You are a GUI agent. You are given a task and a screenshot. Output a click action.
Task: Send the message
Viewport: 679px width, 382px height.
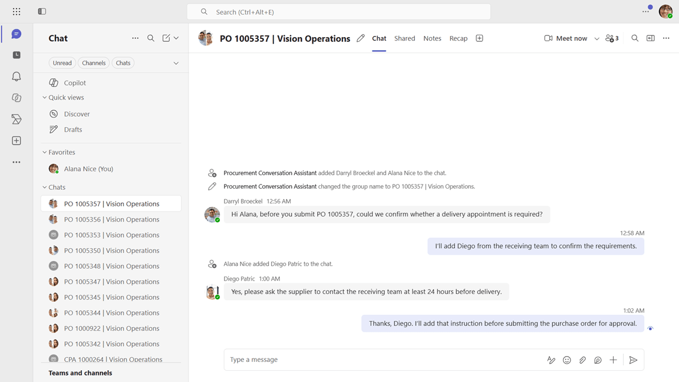click(x=633, y=360)
